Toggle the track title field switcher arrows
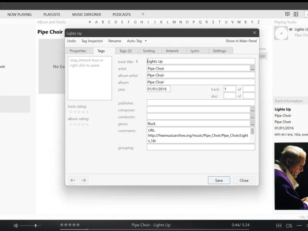This screenshot has width=308, height=231. click(137, 62)
